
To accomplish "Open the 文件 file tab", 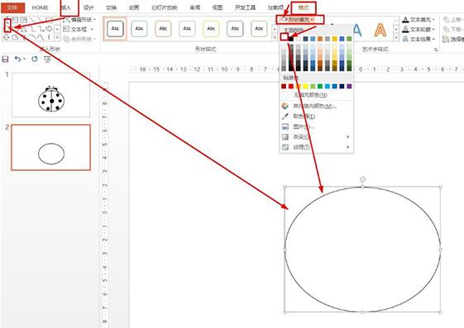I will [12, 8].
